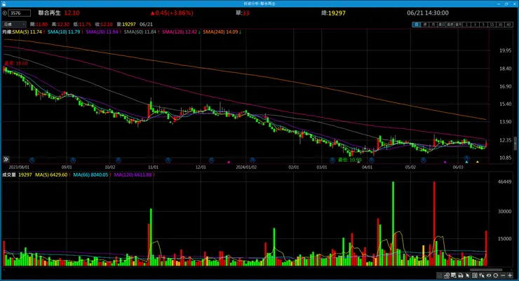Click the drawing line tool icon in bottom toolbar

click(x=447, y=275)
